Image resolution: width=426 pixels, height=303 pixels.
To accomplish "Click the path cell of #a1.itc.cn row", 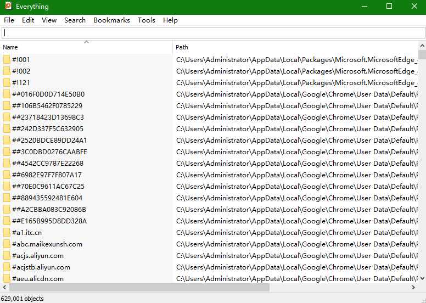I will [296, 233].
